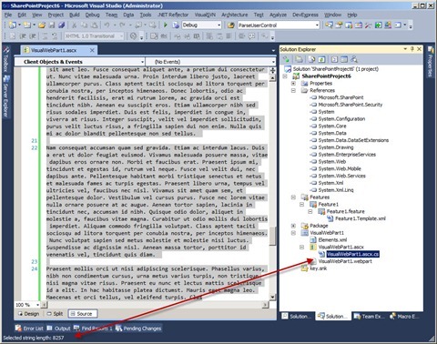437x344 pixels.
Task: Click the Refresh icon in Solution Explorer toolbar
Action: coord(321,59)
